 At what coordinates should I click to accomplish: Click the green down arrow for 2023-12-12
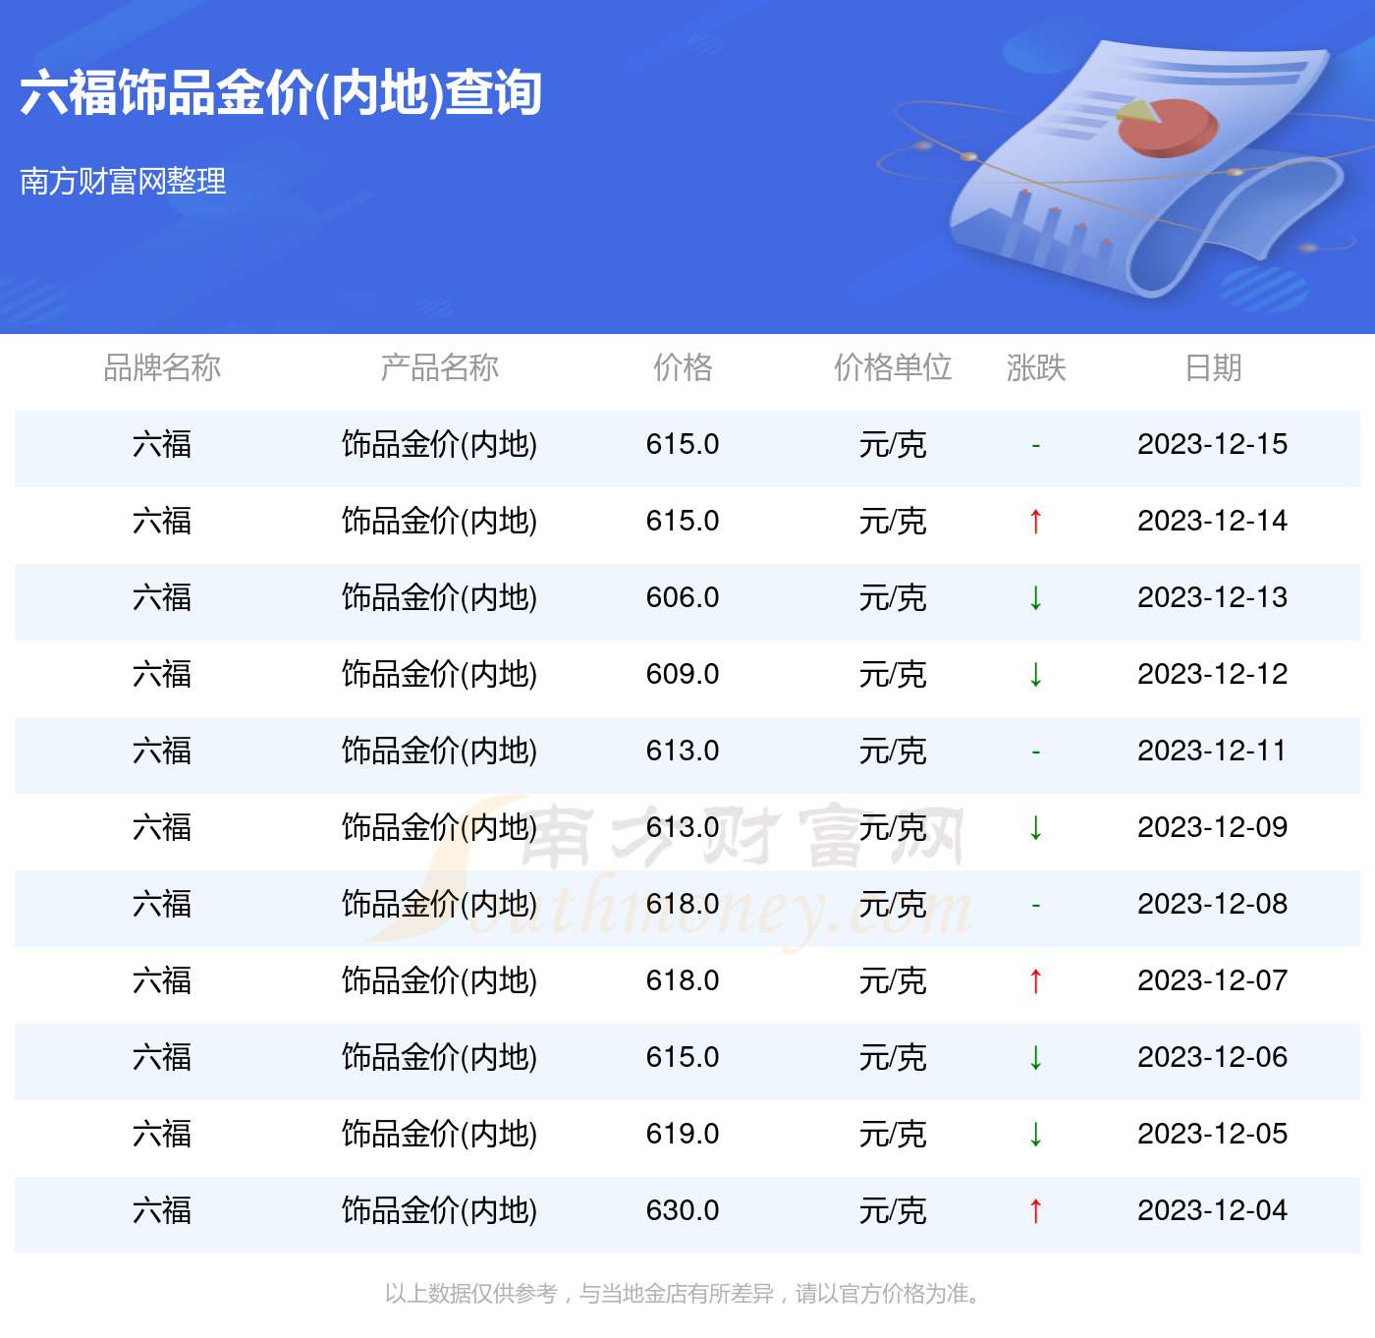coord(1036,675)
